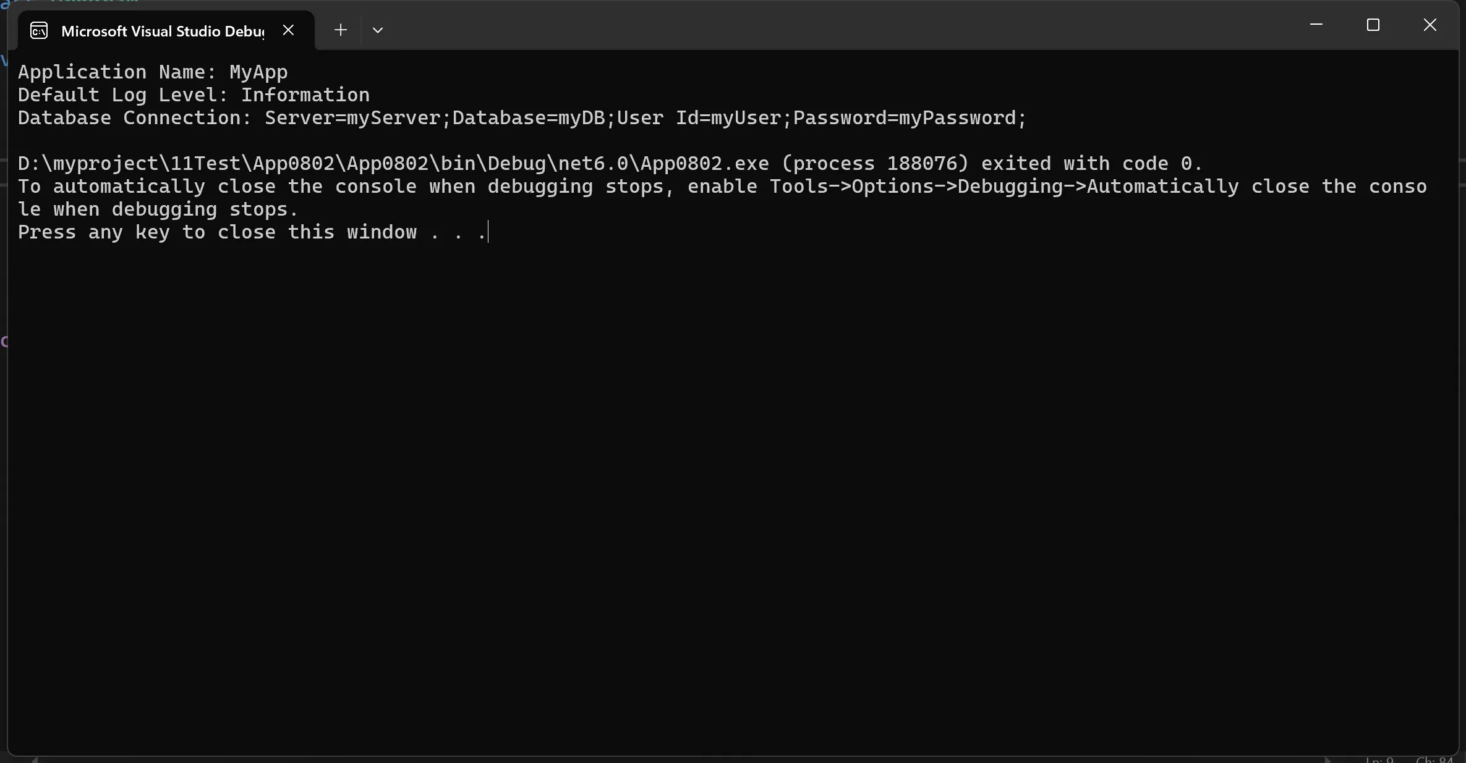Close the terminal window
The height and width of the screenshot is (763, 1466).
tap(1430, 25)
